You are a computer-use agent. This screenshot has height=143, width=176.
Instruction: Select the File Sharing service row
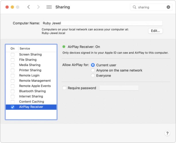tap(31, 60)
